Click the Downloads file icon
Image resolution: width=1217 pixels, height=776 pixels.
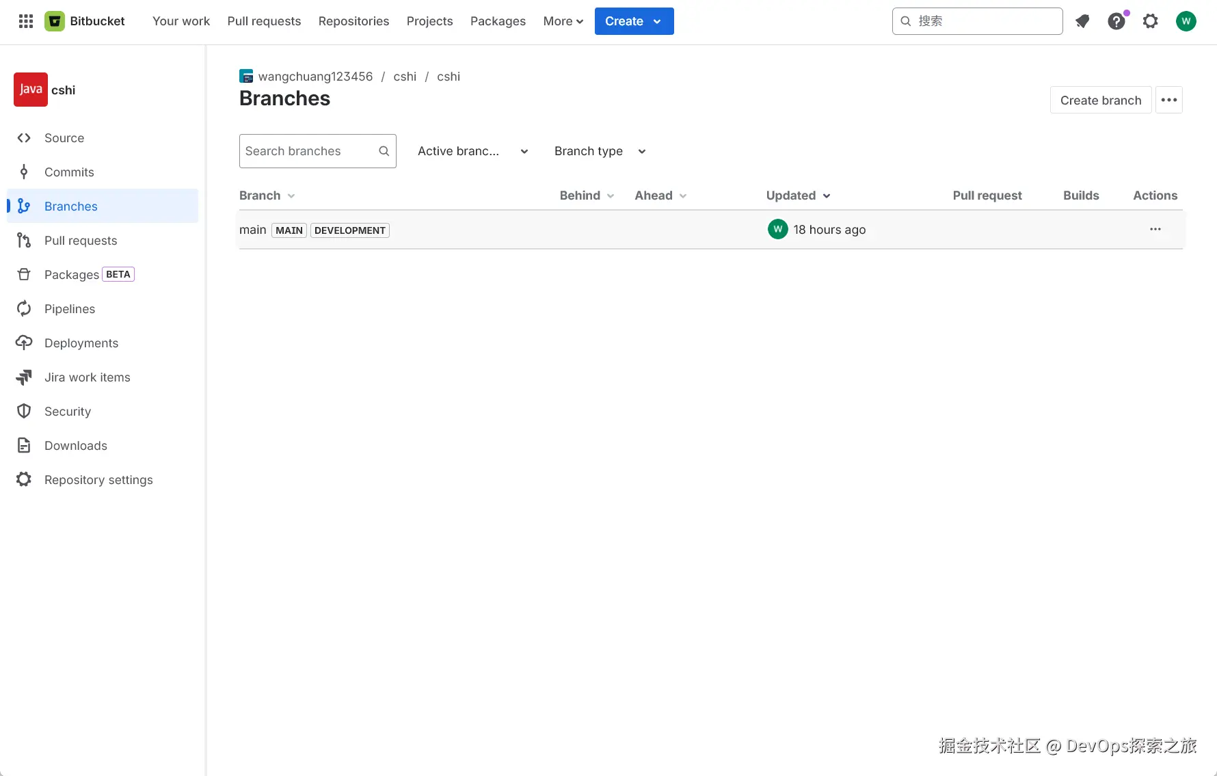pyautogui.click(x=24, y=446)
